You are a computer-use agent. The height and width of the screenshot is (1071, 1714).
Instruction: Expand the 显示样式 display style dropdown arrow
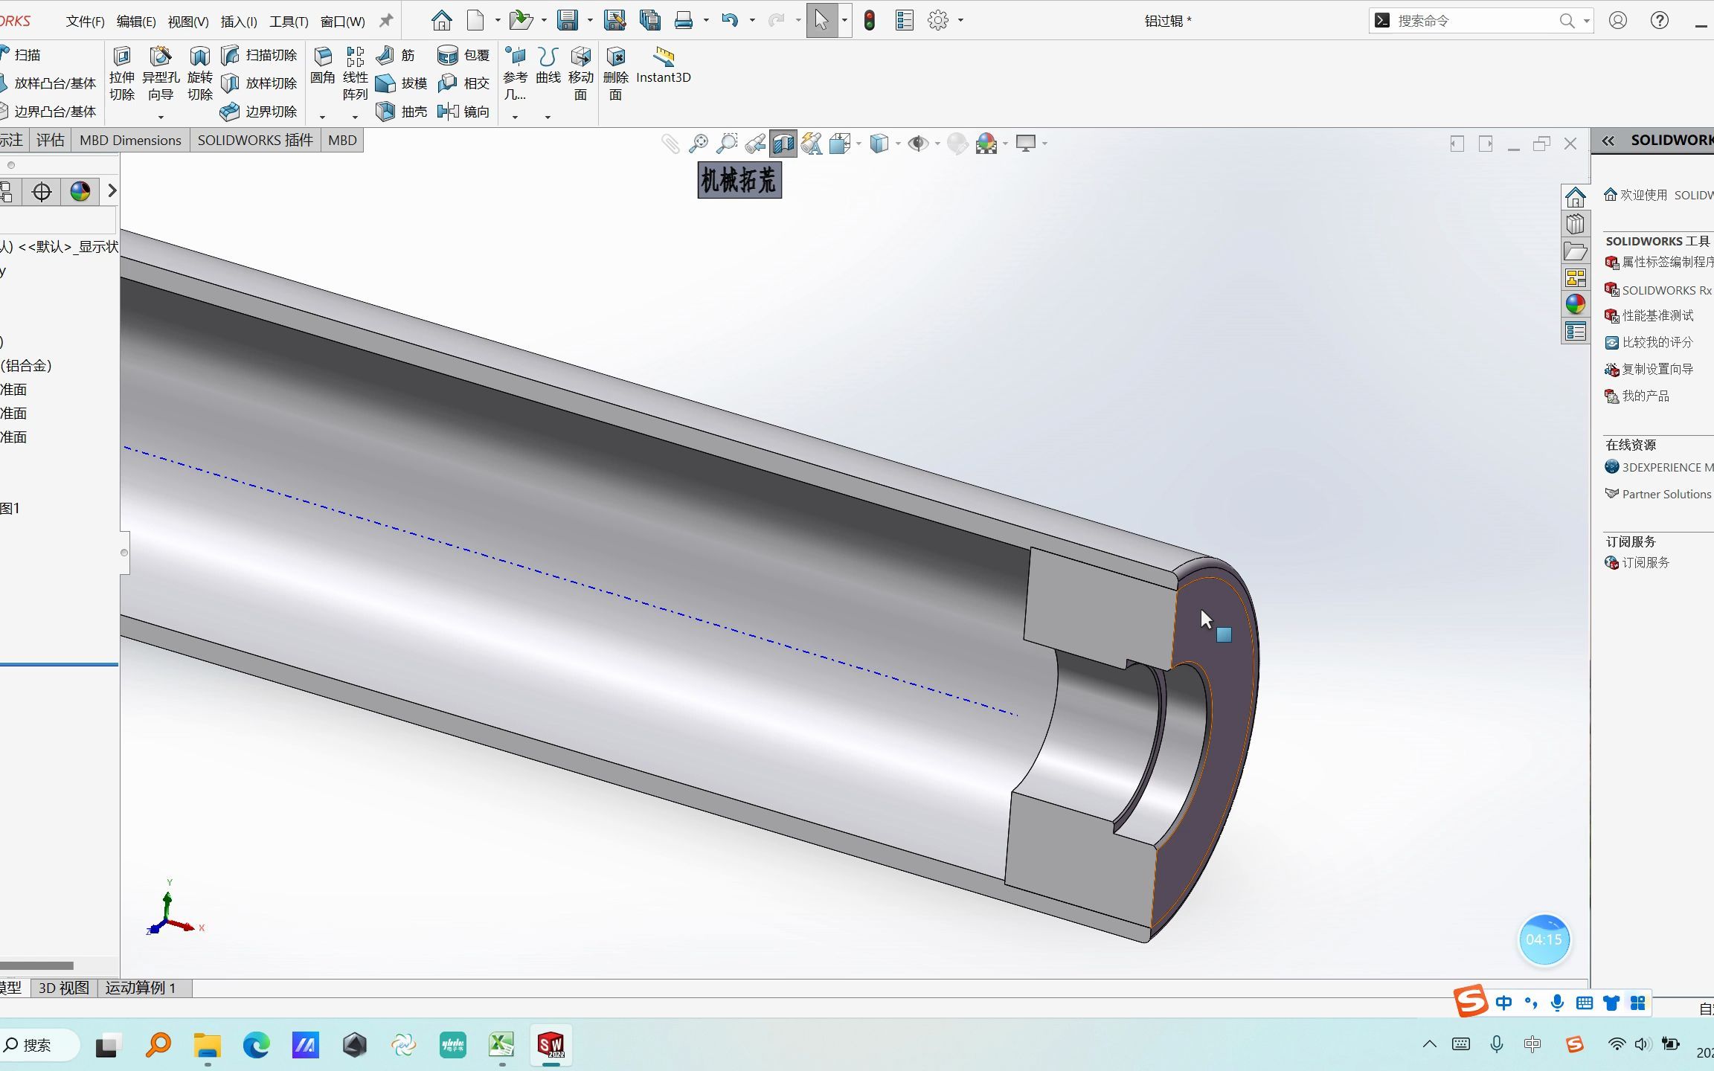coord(898,144)
